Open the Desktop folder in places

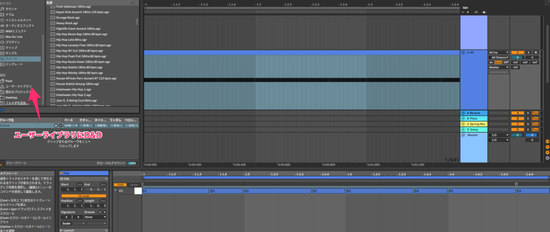click(11, 97)
